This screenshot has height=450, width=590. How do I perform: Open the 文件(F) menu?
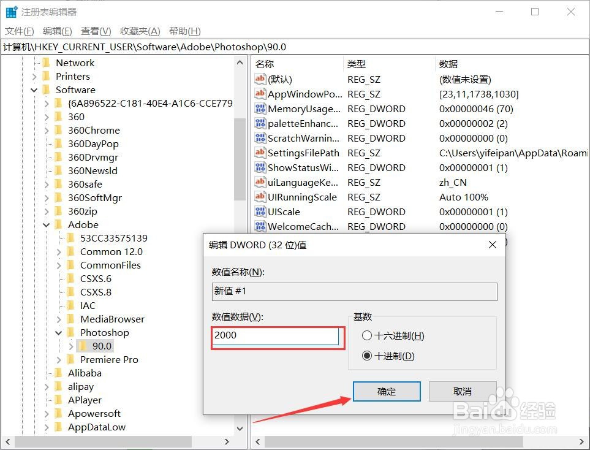pos(19,31)
